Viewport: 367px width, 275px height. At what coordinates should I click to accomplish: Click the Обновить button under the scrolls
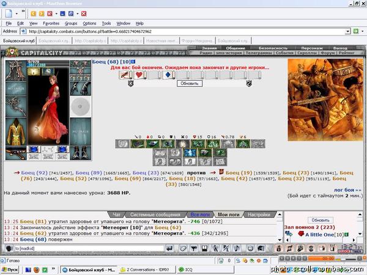(x=190, y=84)
